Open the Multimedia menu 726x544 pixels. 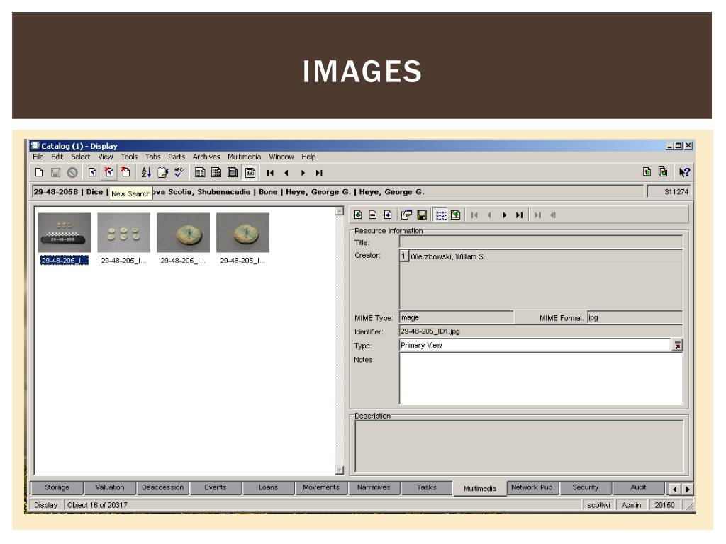pos(244,157)
